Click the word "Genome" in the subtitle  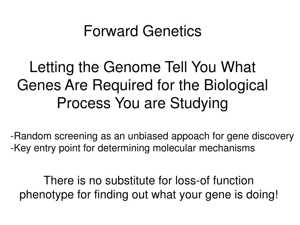[x=132, y=67]
